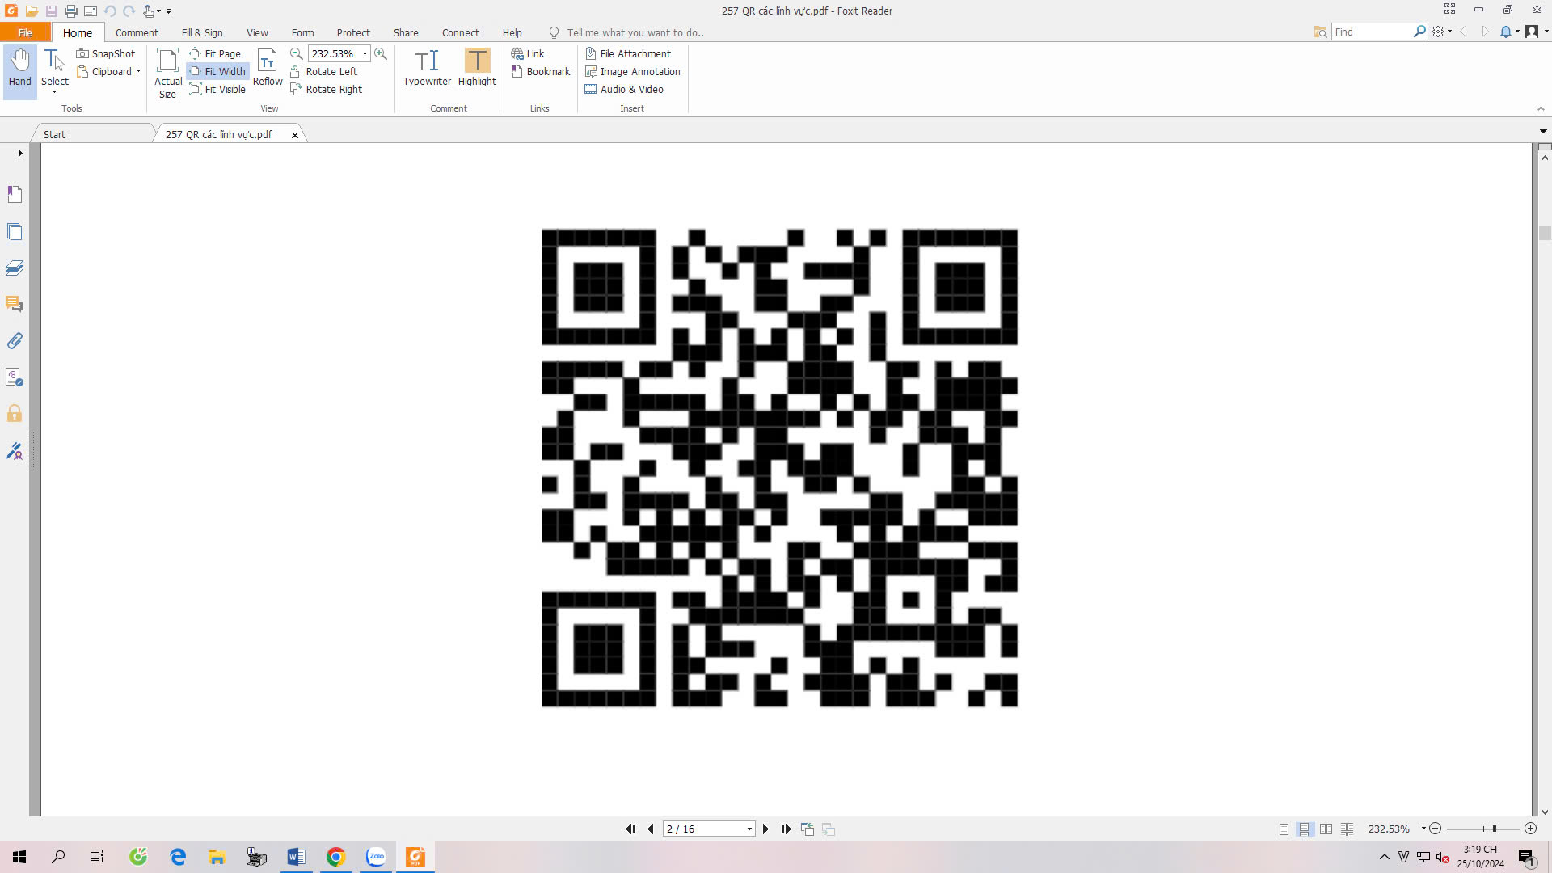Select continuous facing display mode
The height and width of the screenshot is (873, 1552).
tap(1347, 829)
